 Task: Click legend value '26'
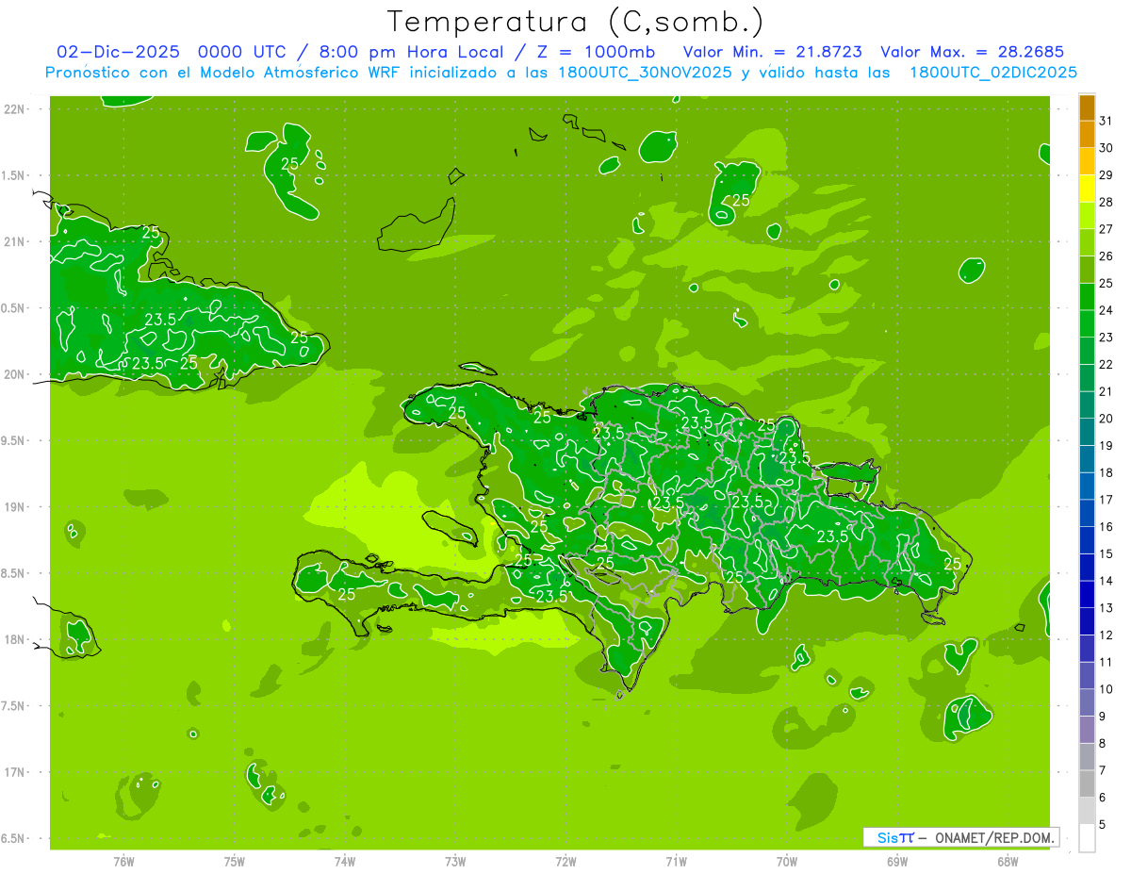tap(1106, 256)
